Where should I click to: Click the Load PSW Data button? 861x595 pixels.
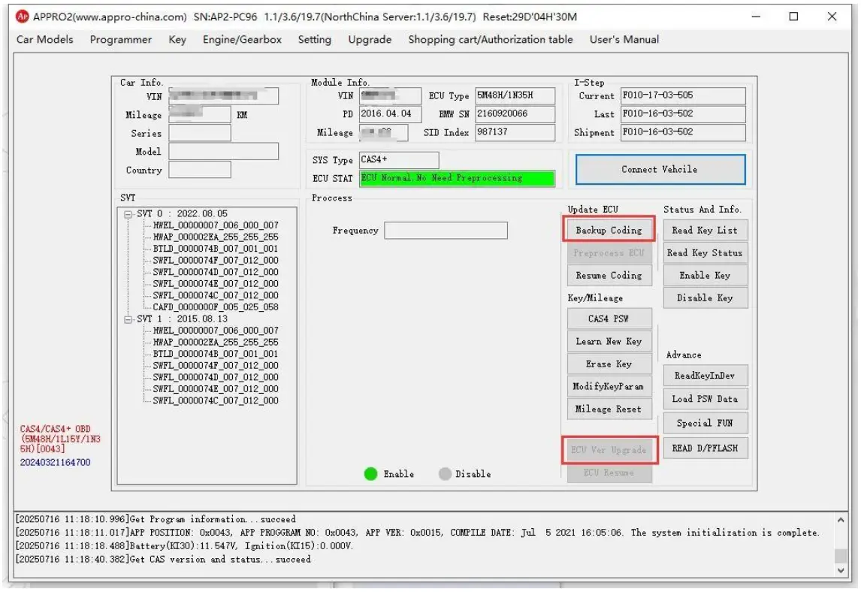tap(705, 399)
